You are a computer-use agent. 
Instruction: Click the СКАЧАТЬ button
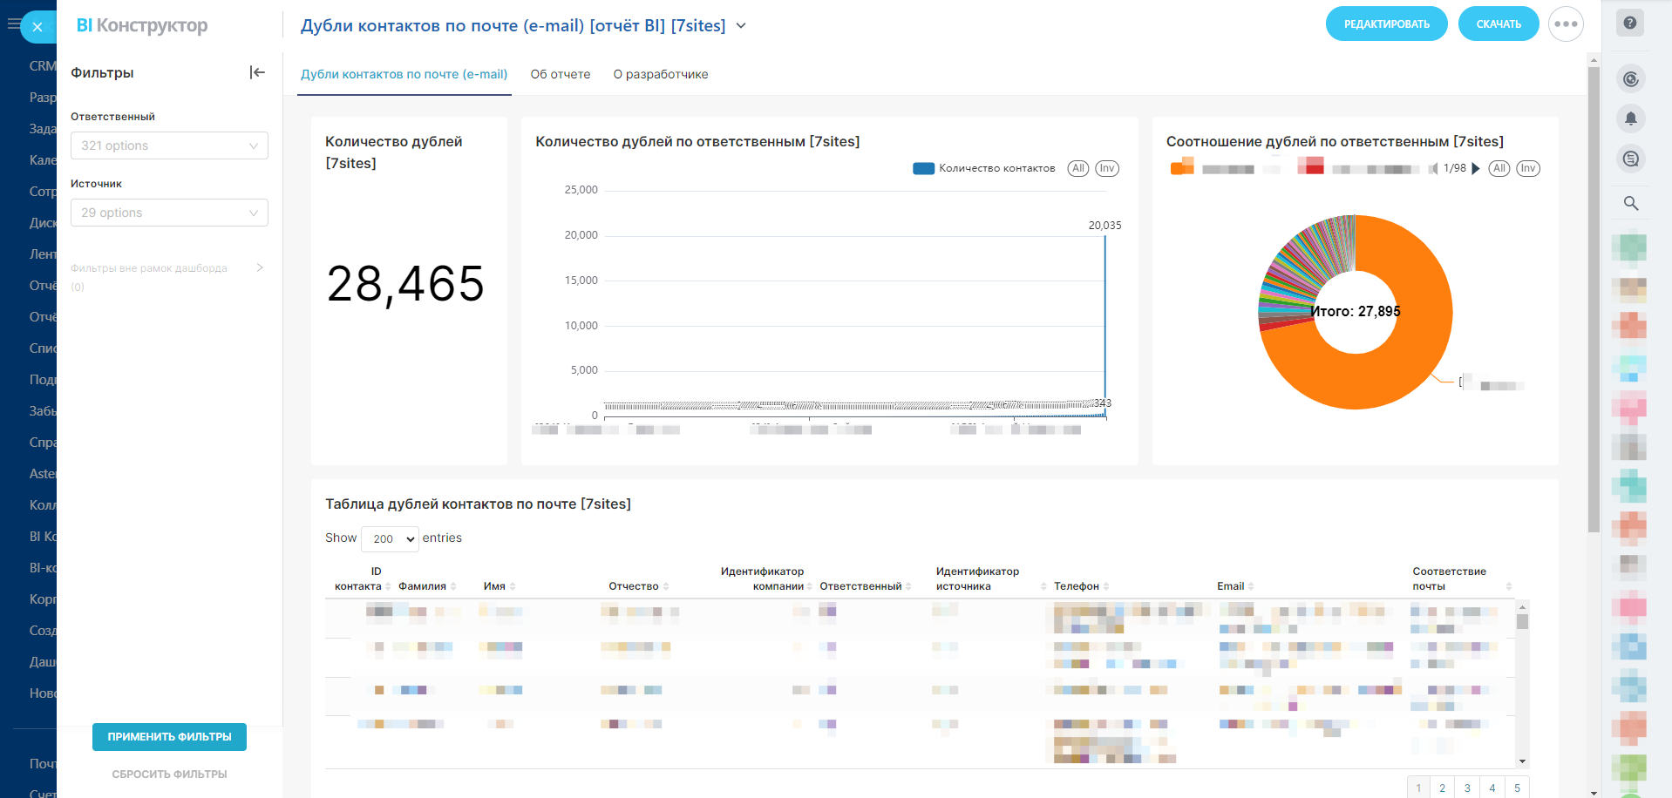tap(1499, 24)
